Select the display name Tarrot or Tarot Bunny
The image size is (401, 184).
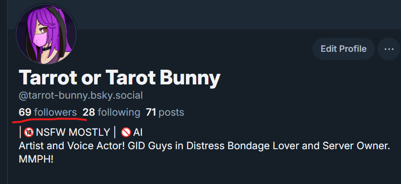120,77
